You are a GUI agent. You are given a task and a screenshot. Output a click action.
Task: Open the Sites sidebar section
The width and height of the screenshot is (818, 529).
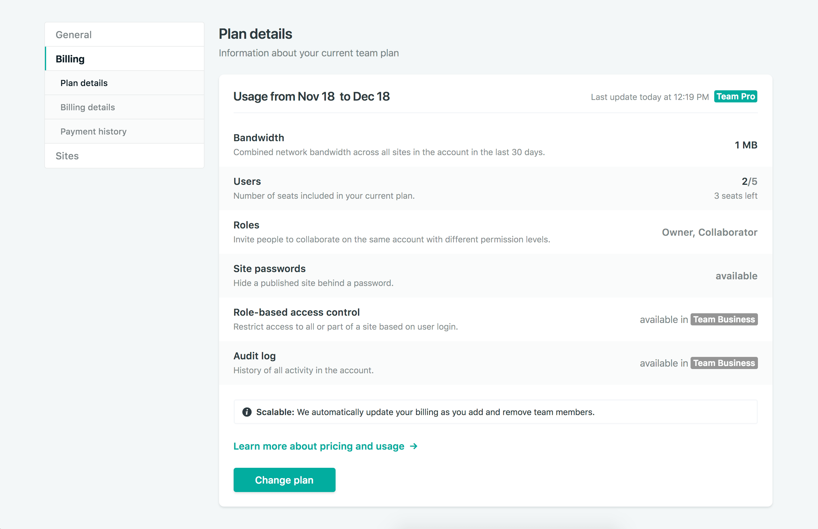point(67,156)
